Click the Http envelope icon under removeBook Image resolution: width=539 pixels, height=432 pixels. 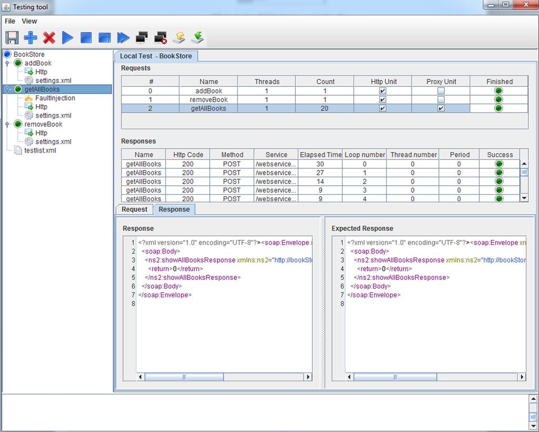29,133
